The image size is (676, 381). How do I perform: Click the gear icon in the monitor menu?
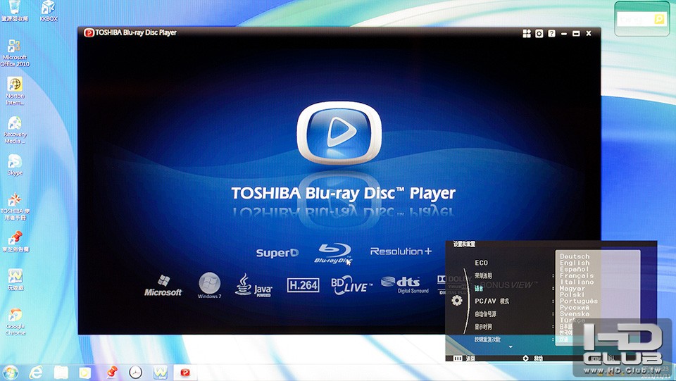pyautogui.click(x=456, y=301)
